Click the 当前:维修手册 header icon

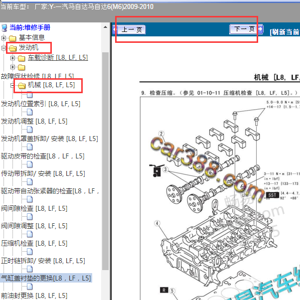click(4, 28)
